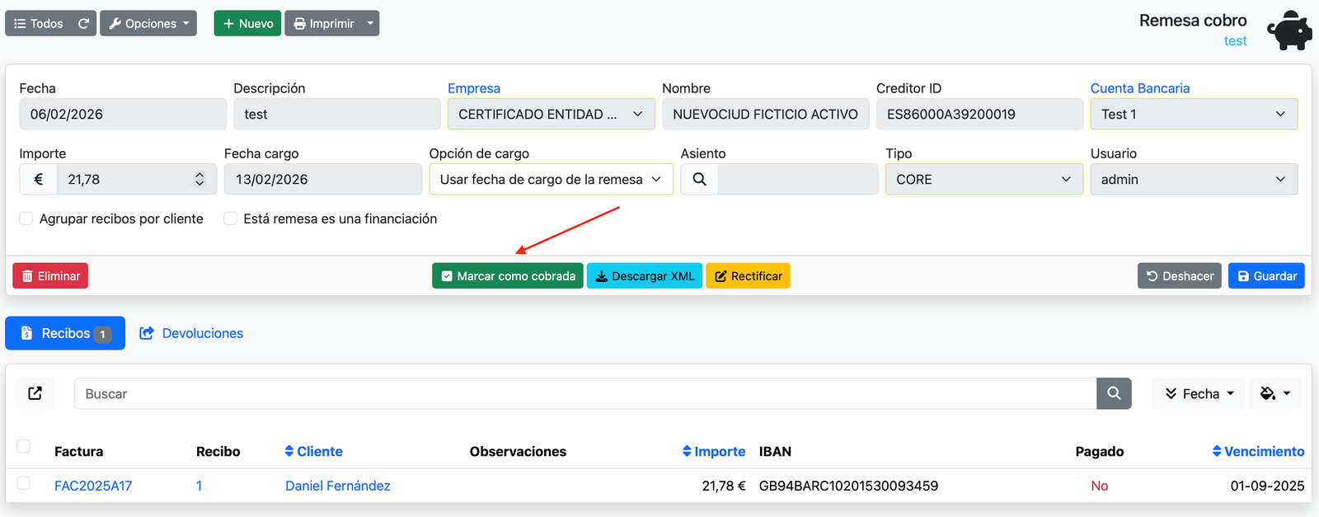Click the open-in-new-window icon beside Buscar
The width and height of the screenshot is (1319, 517).
click(x=35, y=393)
